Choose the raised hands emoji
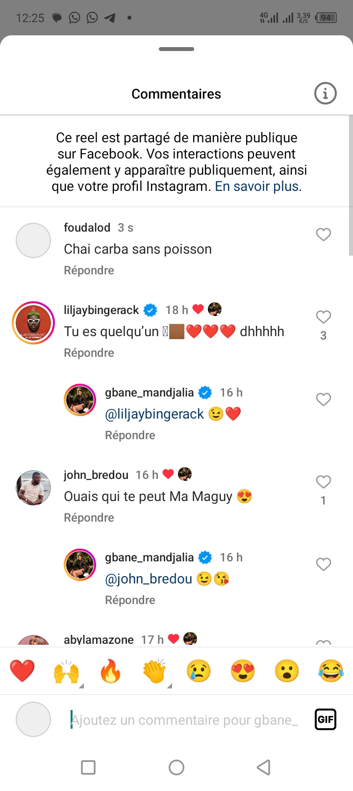 click(x=66, y=671)
